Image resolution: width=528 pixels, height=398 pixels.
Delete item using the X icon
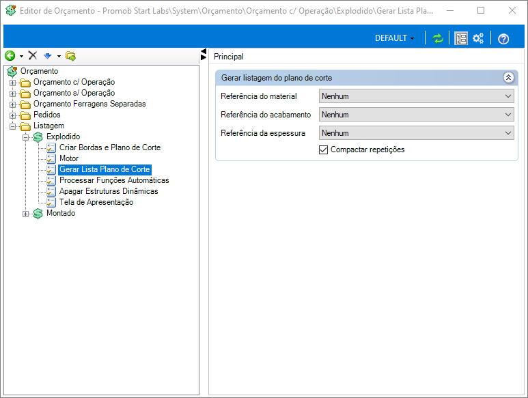[x=32, y=56]
